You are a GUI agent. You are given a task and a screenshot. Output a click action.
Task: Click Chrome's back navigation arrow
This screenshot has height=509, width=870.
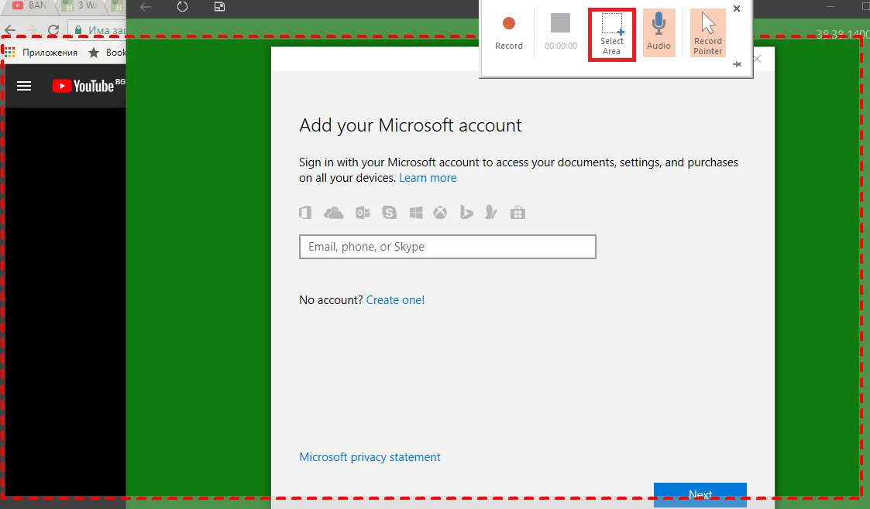[x=10, y=30]
